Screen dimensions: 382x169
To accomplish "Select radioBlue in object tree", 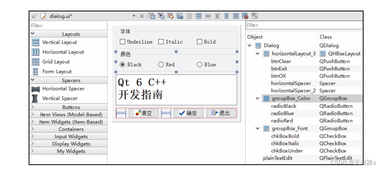I will coord(282,113).
